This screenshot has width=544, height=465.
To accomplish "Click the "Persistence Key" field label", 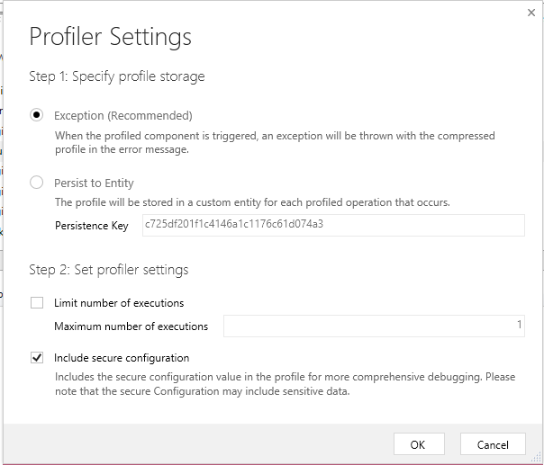I will point(92,226).
